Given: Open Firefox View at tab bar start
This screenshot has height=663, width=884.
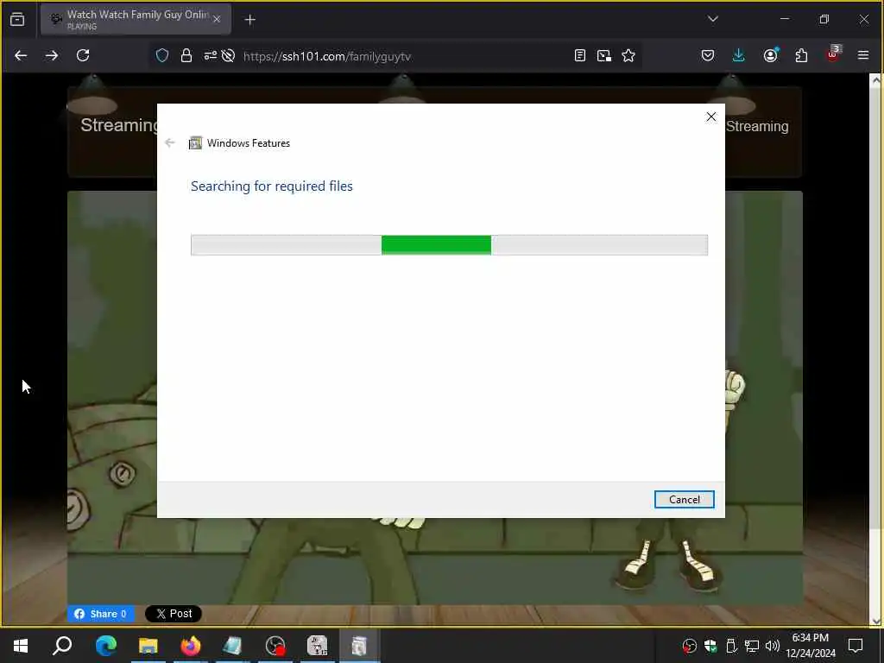Looking at the screenshot, I should [17, 19].
